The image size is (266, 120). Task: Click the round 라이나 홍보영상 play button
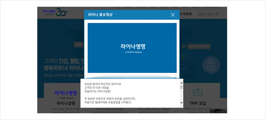(x=211, y=65)
